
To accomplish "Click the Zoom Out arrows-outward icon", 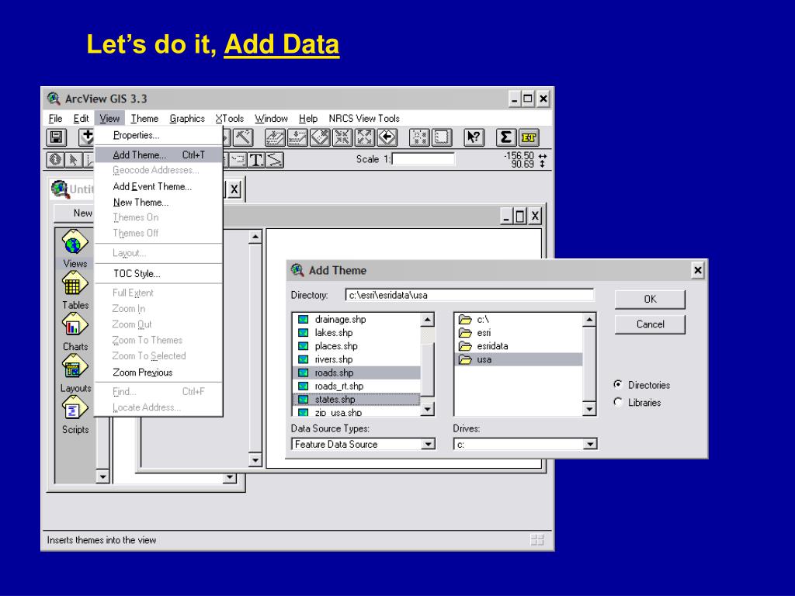I will click(365, 137).
